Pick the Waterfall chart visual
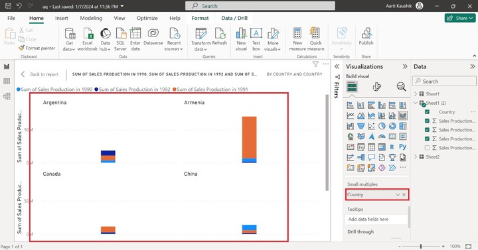Screen dimensions: 478x250 351,126
